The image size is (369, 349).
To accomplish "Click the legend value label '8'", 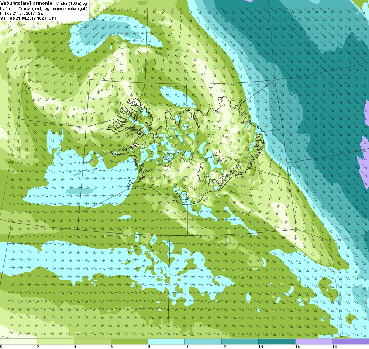I will 149,346.
